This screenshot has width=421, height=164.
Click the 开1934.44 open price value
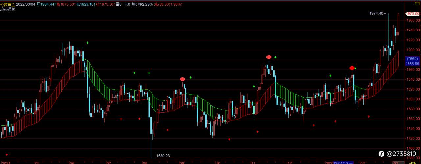coord(46,5)
